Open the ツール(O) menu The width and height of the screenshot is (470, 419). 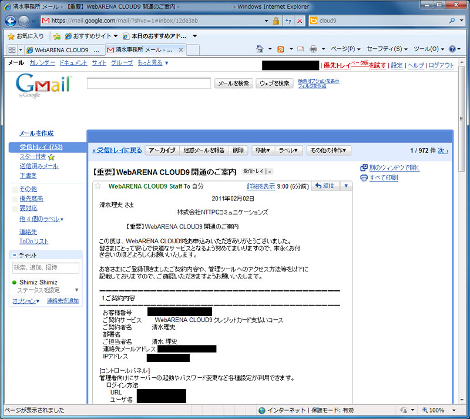pyautogui.click(x=429, y=49)
